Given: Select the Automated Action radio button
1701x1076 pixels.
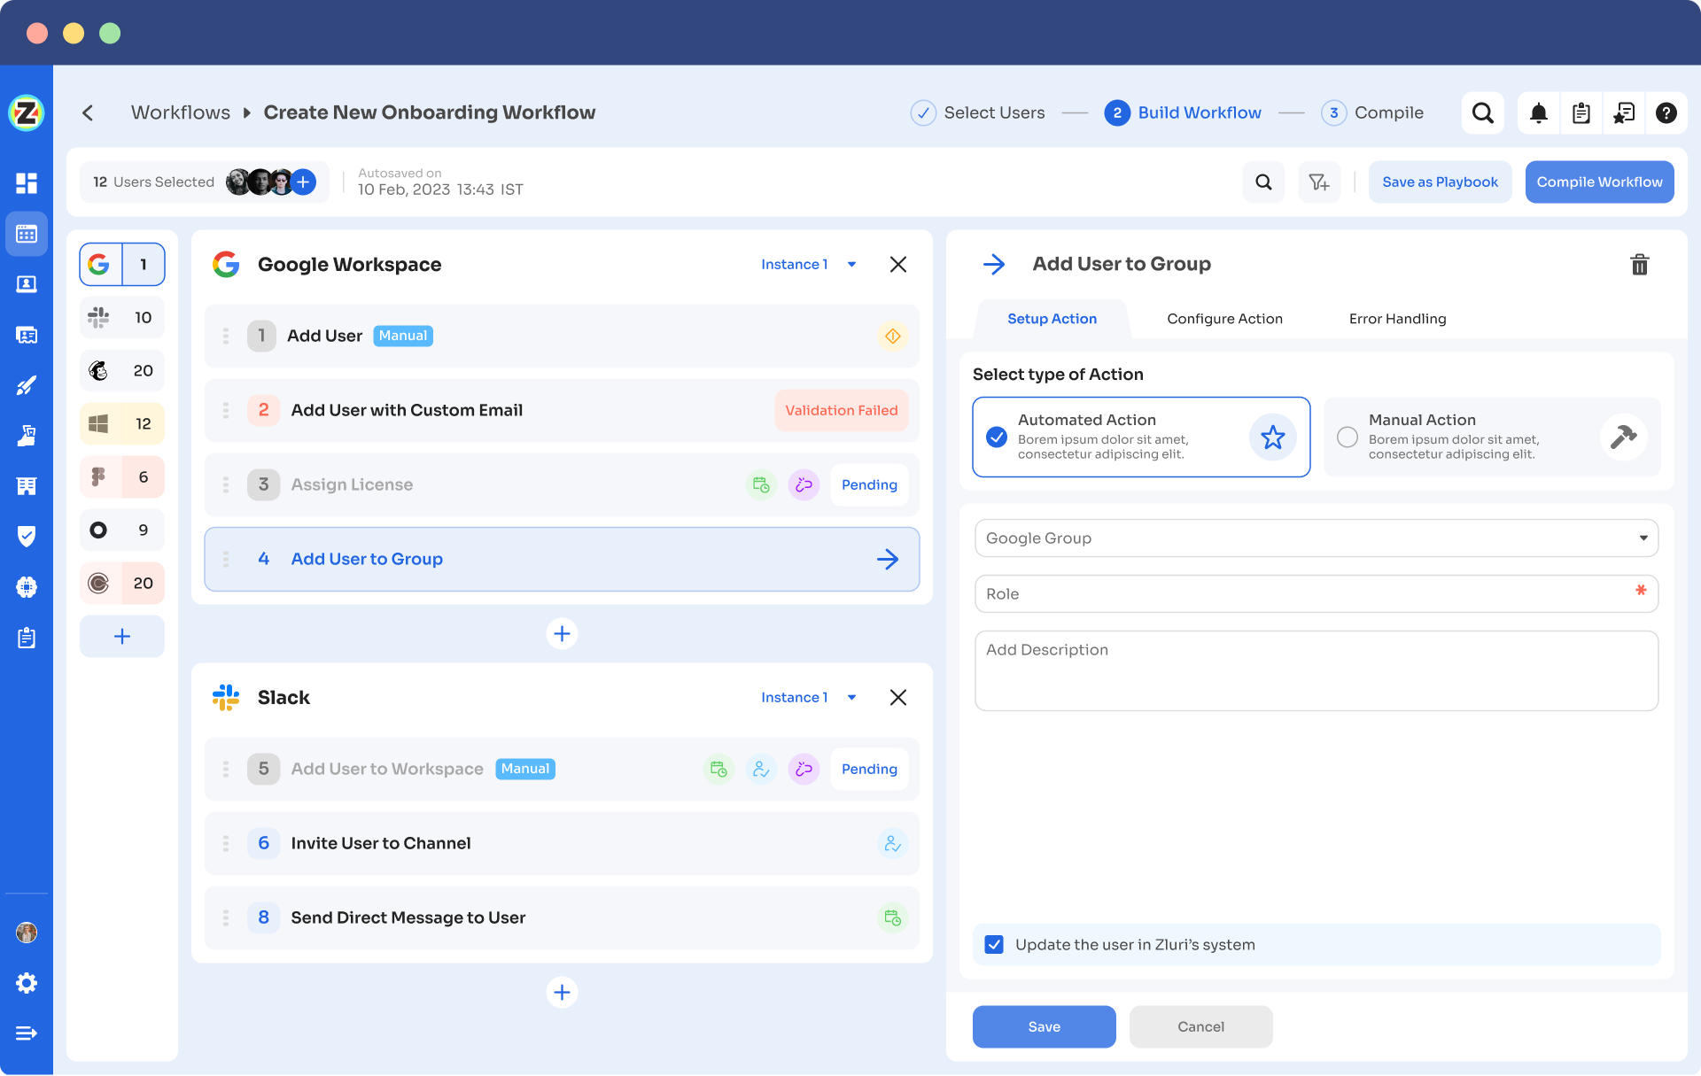Looking at the screenshot, I should pyautogui.click(x=994, y=435).
